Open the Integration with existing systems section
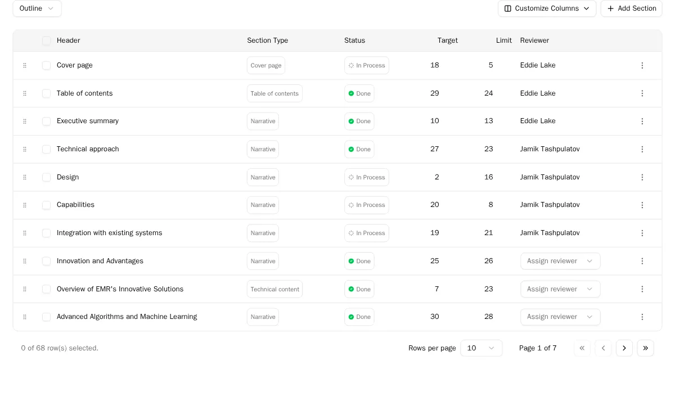The height and width of the screenshot is (405, 675). (109, 233)
